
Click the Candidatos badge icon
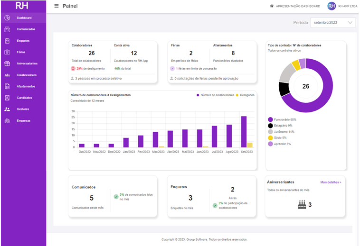(7, 98)
